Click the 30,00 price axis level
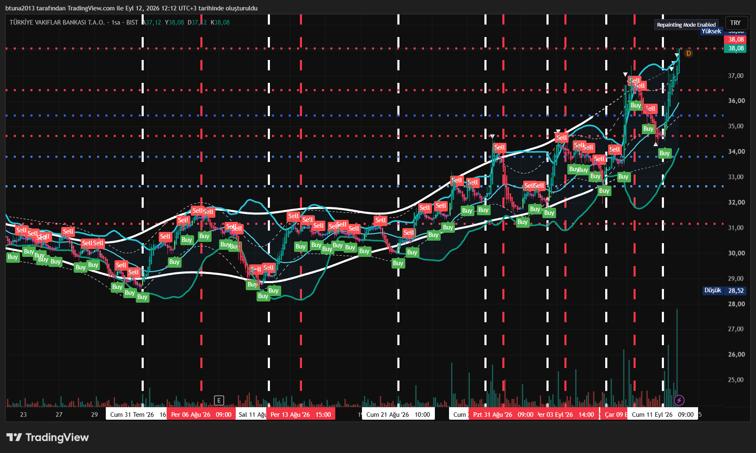Image resolution: width=756 pixels, height=453 pixels. coord(736,253)
